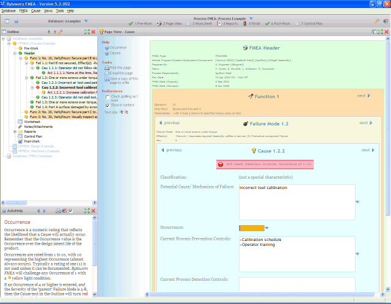Collapse the Func 1 node in outline
The width and height of the screenshot is (391, 304).
(21, 58)
